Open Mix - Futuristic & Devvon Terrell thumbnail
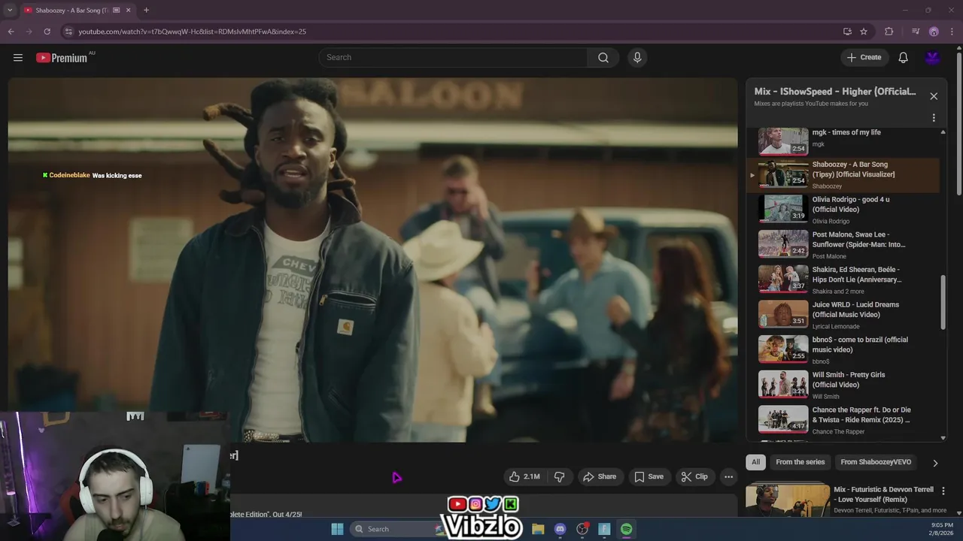 (787, 500)
